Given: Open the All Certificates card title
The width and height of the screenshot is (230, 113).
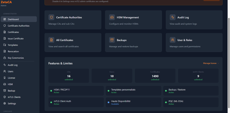Looking at the screenshot, I should 65,40.
